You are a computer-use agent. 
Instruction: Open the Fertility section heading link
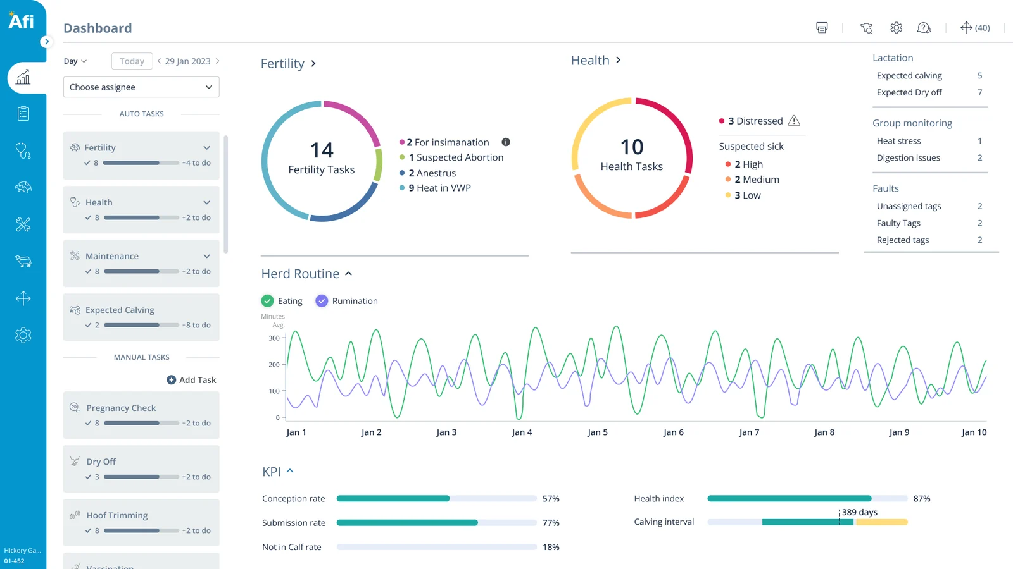coord(288,64)
